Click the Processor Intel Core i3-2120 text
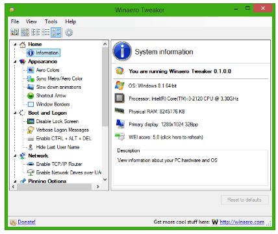Image resolution: width=278 pixels, height=234 pixels. coord(184,99)
